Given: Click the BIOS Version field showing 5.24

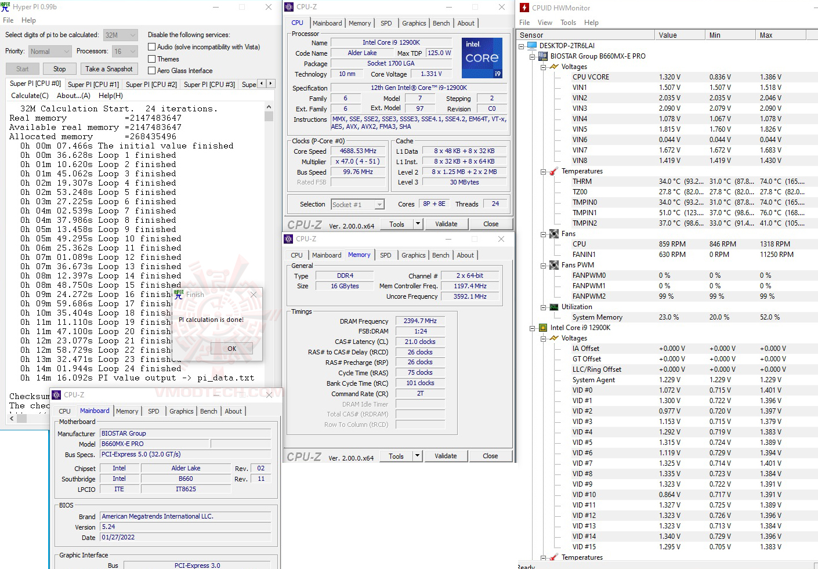Looking at the screenshot, I should pos(186,527).
